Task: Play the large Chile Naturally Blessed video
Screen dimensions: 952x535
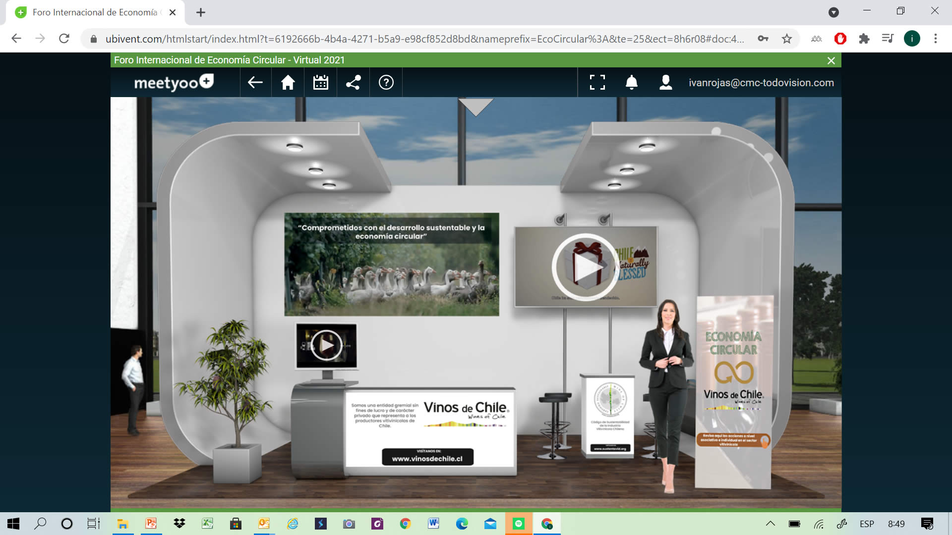Action: 586,267
